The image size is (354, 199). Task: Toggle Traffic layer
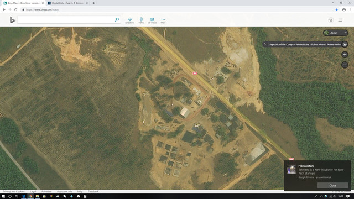(141, 20)
